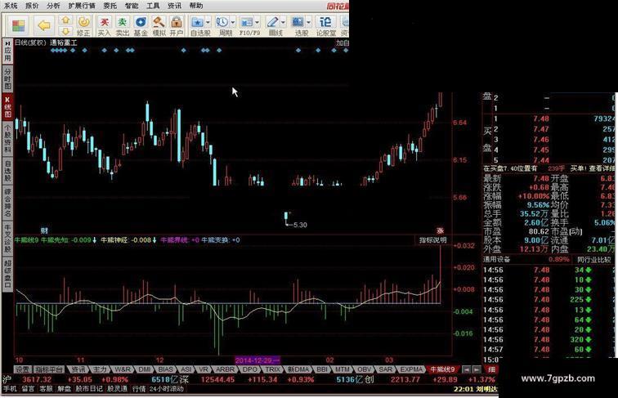
Task: Open the 论股堂 forum icon
Action: tap(326, 26)
